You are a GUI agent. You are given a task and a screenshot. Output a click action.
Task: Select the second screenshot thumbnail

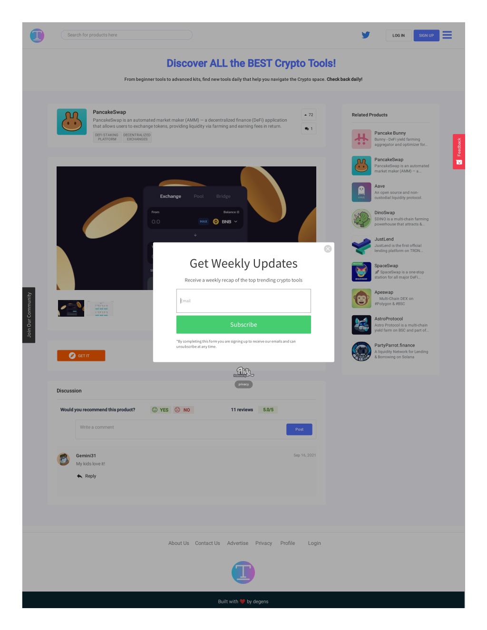click(101, 309)
